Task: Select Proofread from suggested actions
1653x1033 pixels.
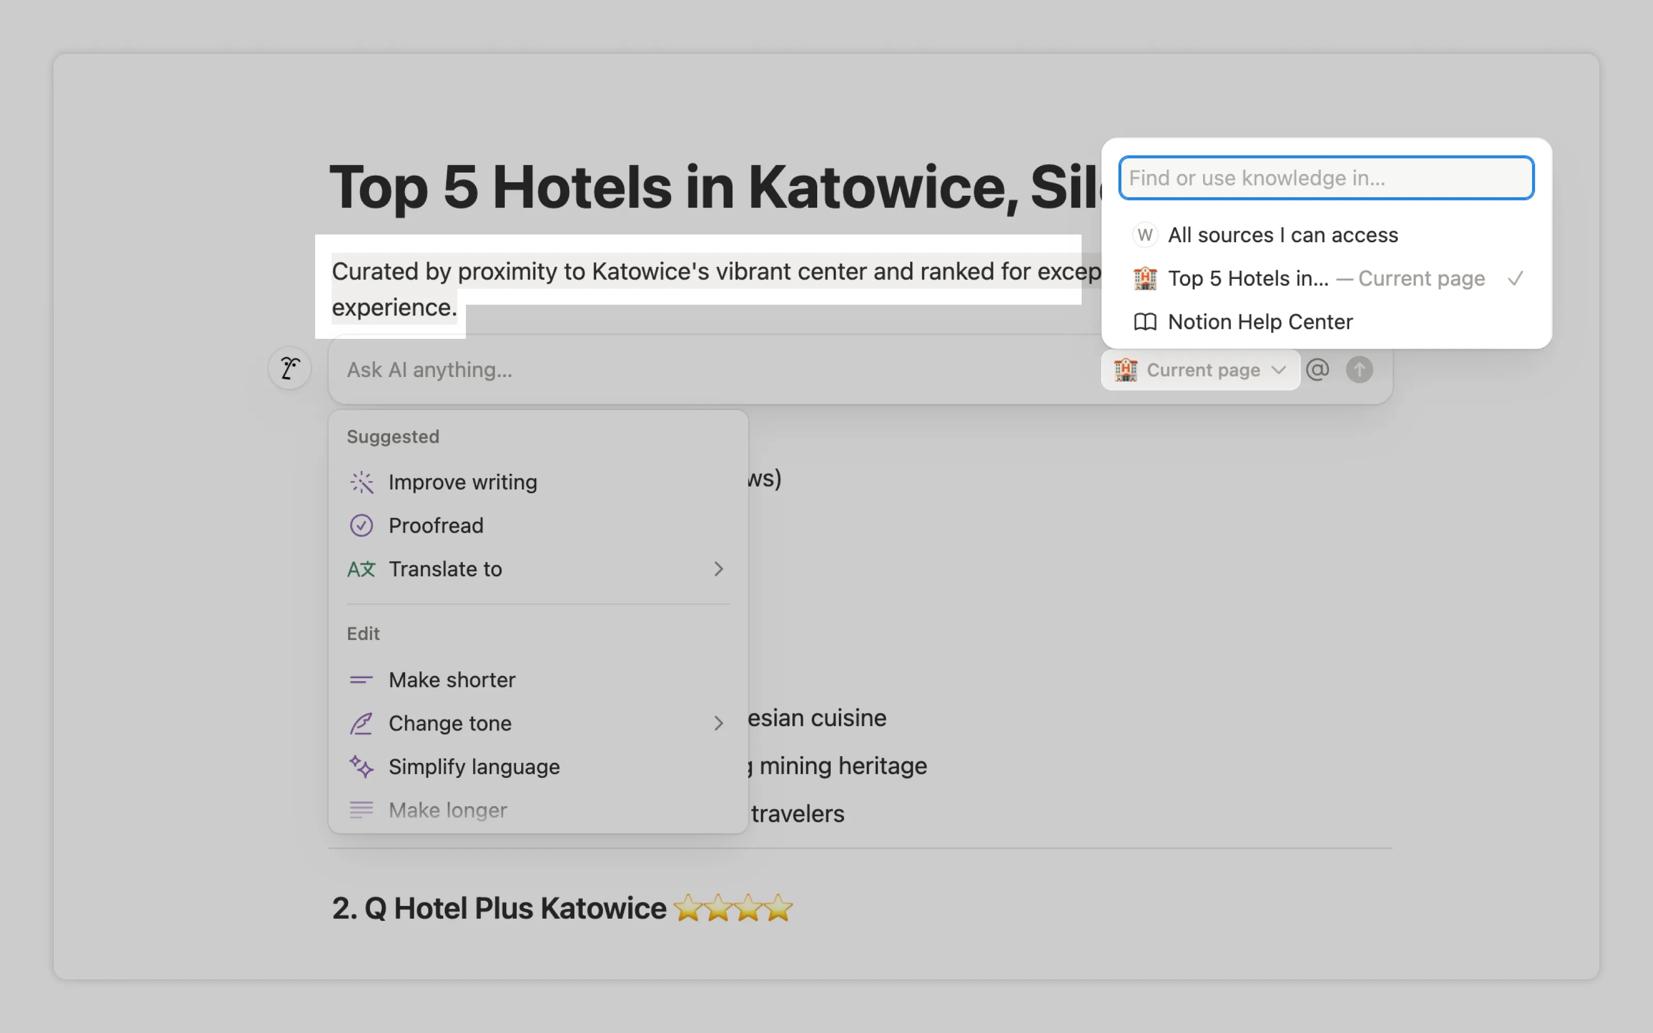Action: [436, 525]
